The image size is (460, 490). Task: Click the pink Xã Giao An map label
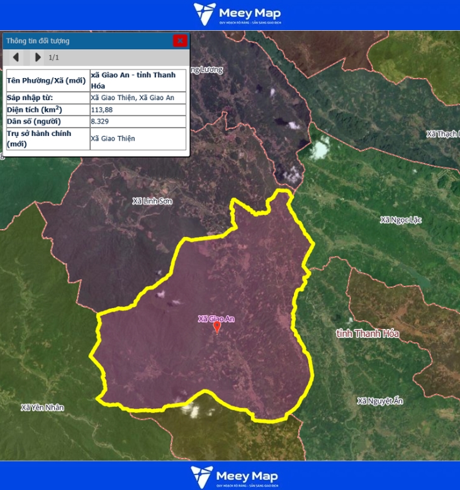click(x=216, y=319)
